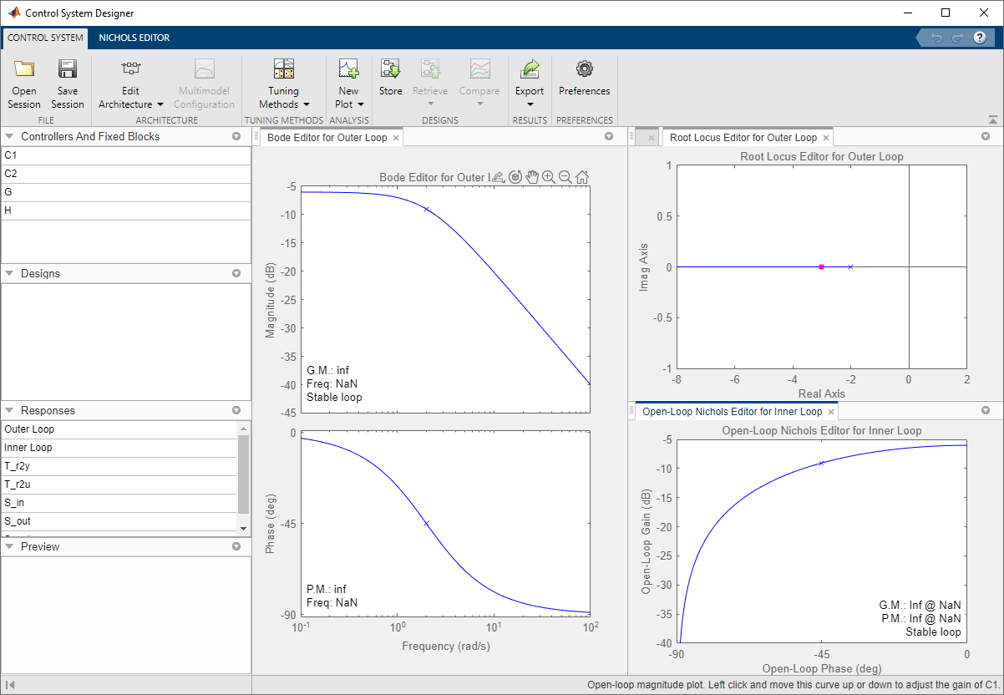Click the Save Session icon
This screenshot has height=695, width=1004.
(x=67, y=70)
